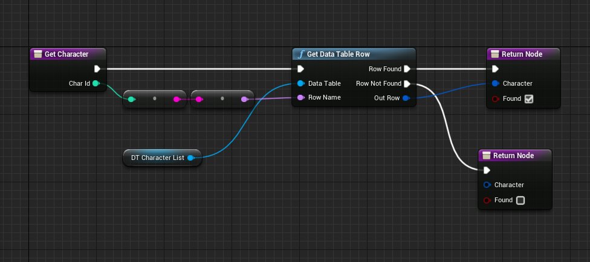
Task: Click the Out Row output pin
Action: [406, 98]
